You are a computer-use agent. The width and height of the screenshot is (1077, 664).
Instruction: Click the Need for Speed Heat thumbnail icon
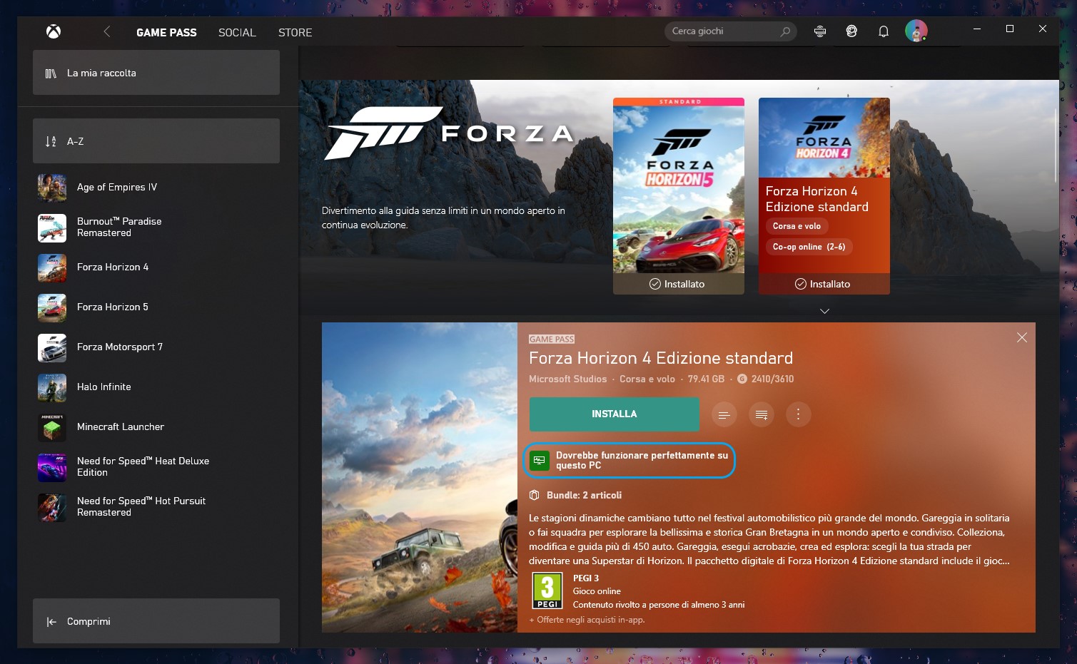(52, 468)
